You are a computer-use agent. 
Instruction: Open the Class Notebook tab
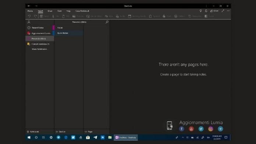(82, 11)
